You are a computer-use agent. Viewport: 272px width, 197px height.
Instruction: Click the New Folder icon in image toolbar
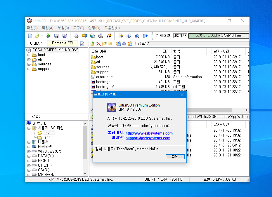(x=104, y=44)
